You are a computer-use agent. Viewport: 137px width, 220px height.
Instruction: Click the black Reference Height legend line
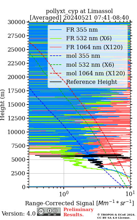tap(55, 82)
